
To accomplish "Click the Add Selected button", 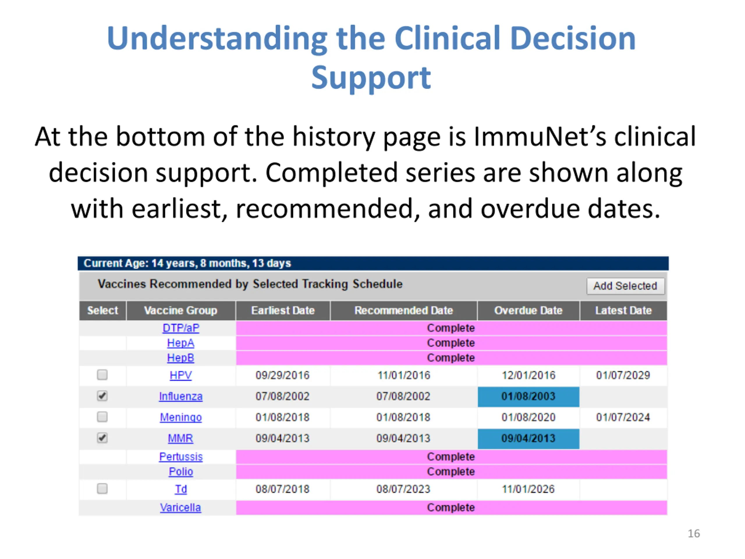I will [625, 286].
